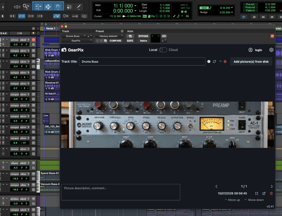
Task: Select the Zoomer magnifier tool
Action: [x=26, y=7]
